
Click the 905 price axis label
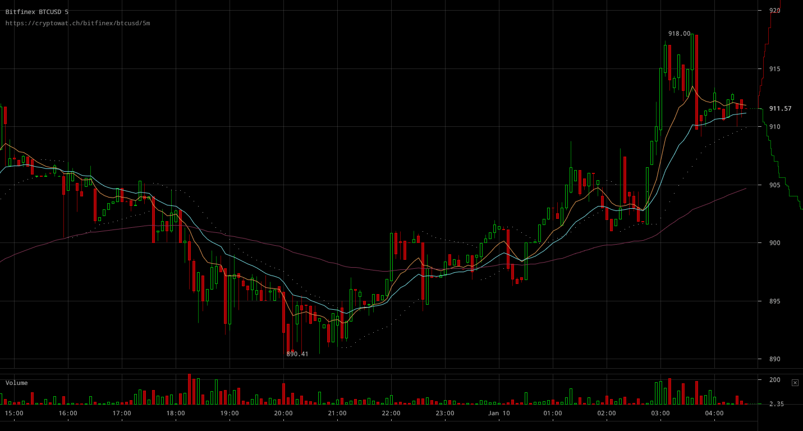(x=774, y=185)
